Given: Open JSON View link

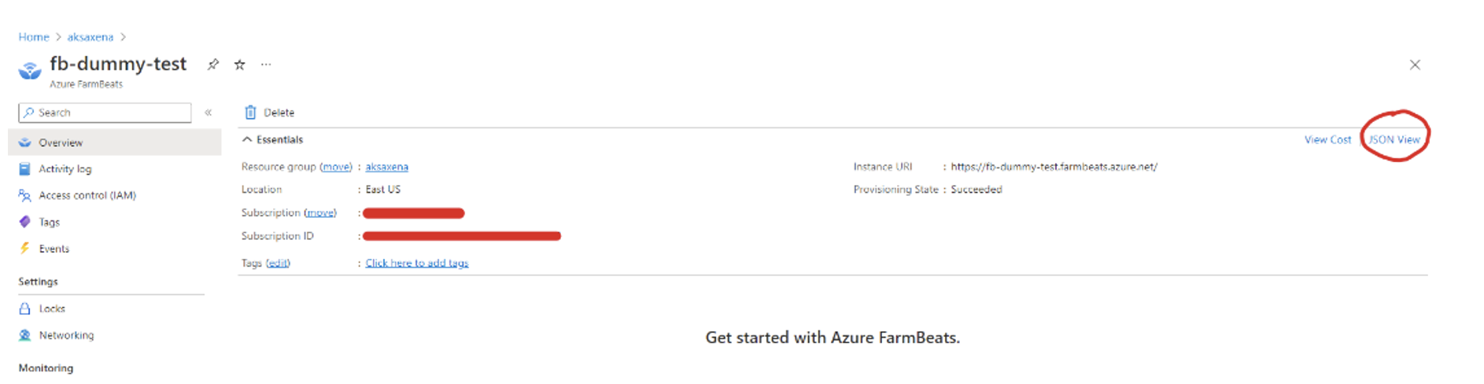Looking at the screenshot, I should click(x=1394, y=139).
